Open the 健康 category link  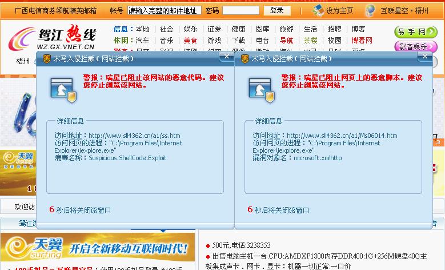click(x=238, y=29)
